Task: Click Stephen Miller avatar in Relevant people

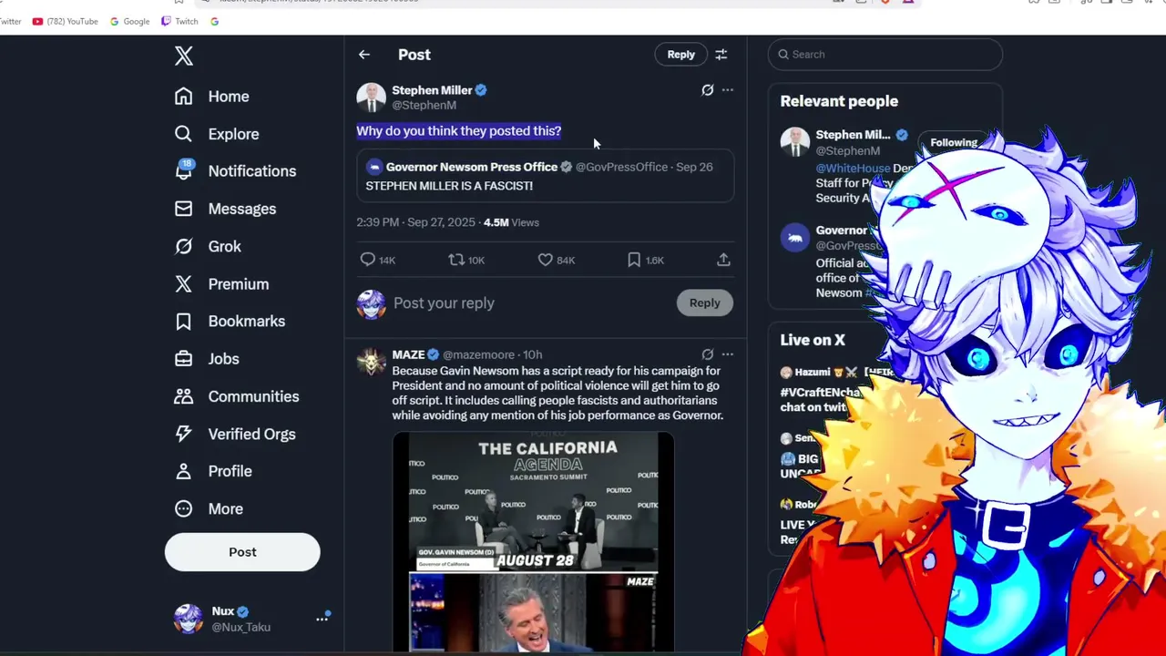Action: point(795,142)
